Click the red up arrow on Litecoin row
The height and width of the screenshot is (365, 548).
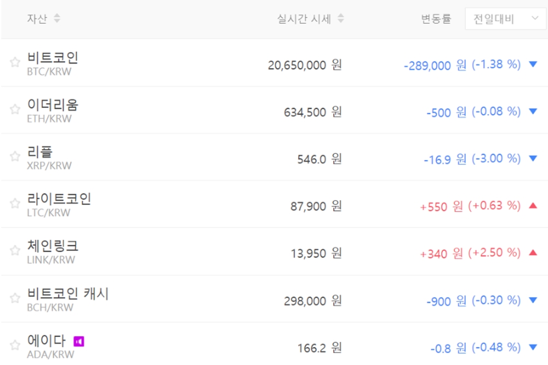[x=533, y=206]
